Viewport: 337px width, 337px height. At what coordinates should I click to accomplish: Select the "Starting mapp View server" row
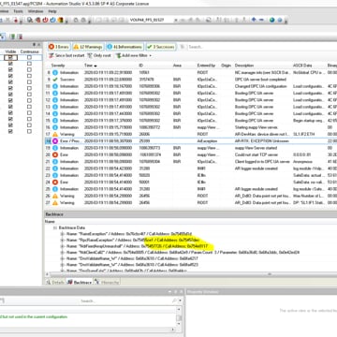[x=190, y=127]
